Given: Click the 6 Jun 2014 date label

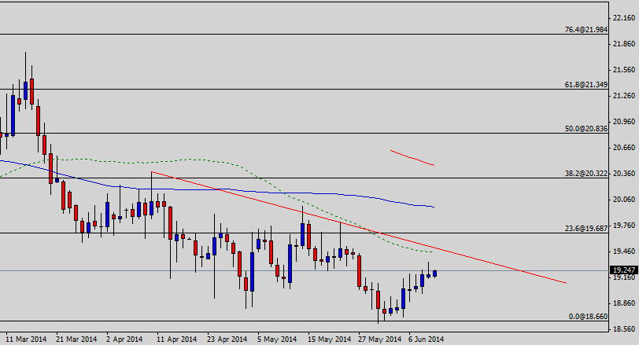Looking at the screenshot, I should (426, 339).
